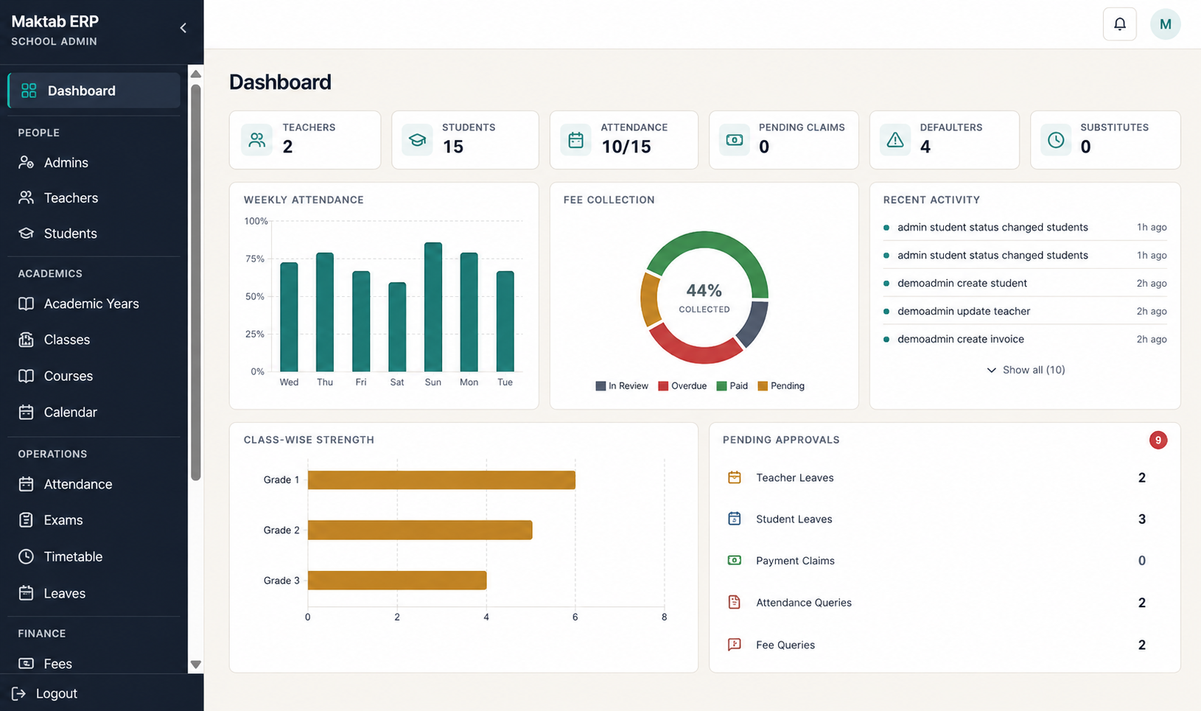Select the In Review legend swatch
Screen dimensions: 1201x711
pos(600,386)
